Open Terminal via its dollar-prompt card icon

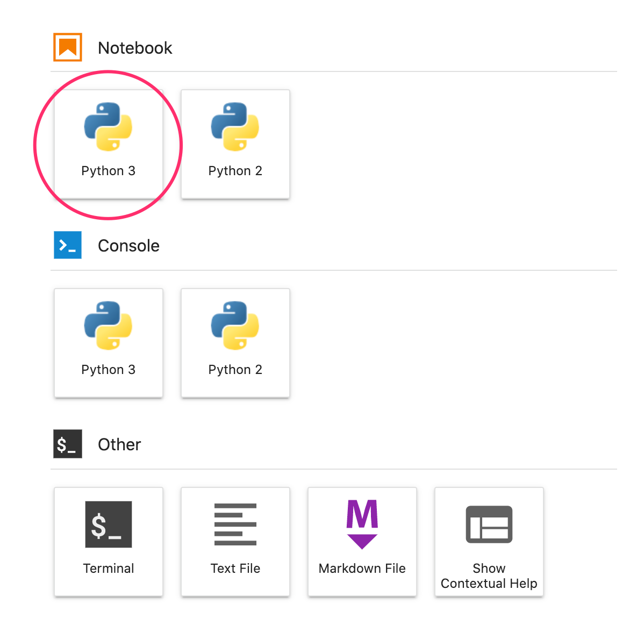tap(108, 524)
